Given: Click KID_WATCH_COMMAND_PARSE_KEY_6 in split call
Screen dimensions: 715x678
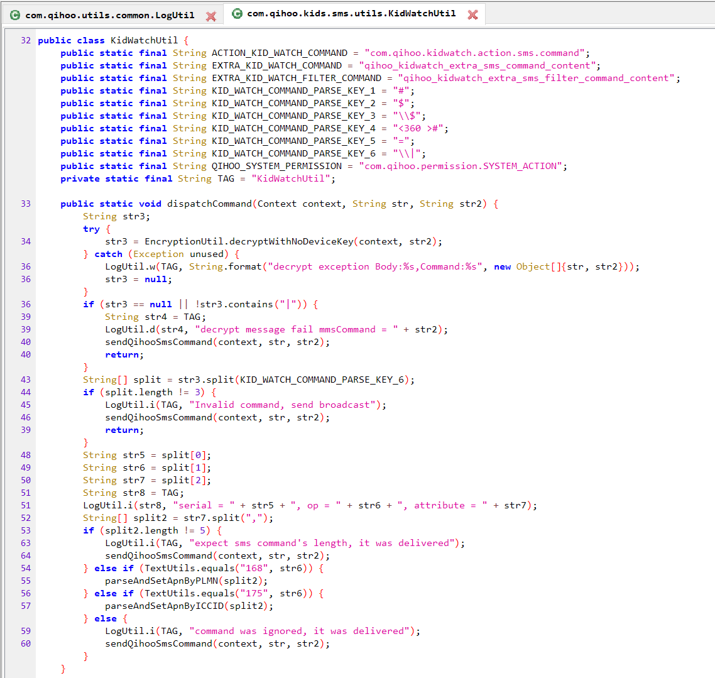Looking at the screenshot, I should coord(322,380).
